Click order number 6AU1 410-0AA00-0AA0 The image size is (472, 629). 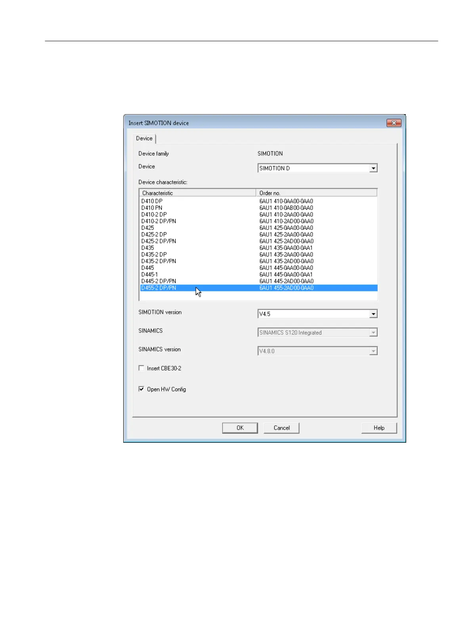286,201
